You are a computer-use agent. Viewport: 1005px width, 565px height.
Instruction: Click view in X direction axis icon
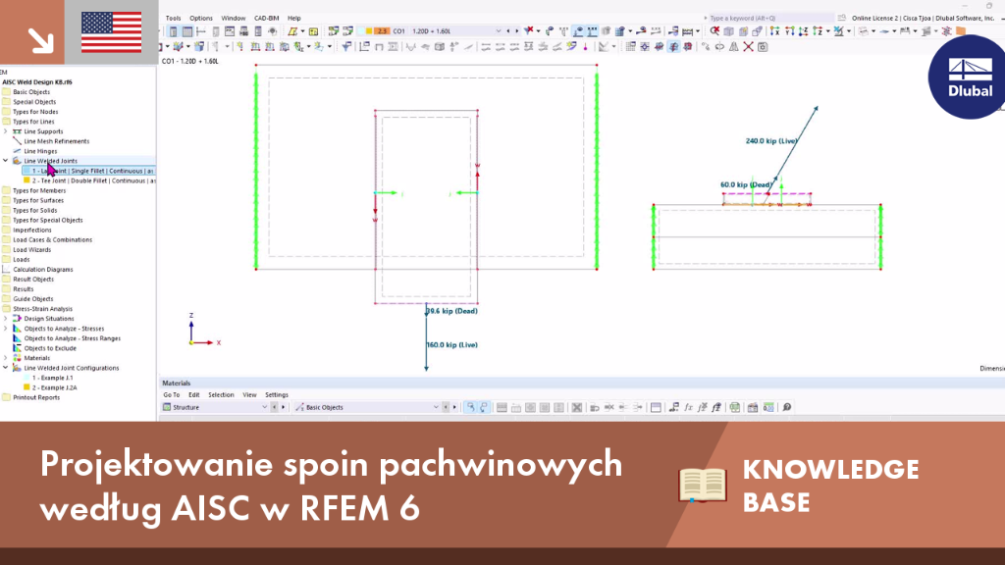(x=775, y=30)
